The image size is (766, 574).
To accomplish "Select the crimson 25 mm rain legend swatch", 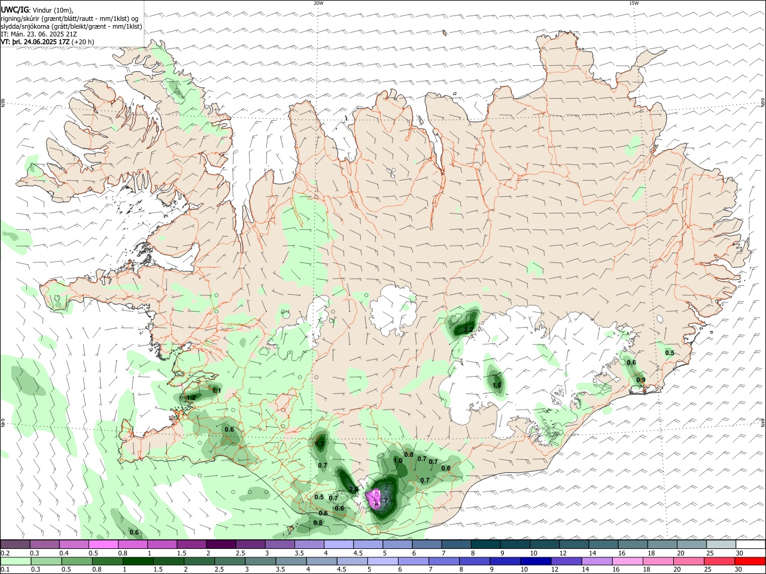I will (x=719, y=561).
